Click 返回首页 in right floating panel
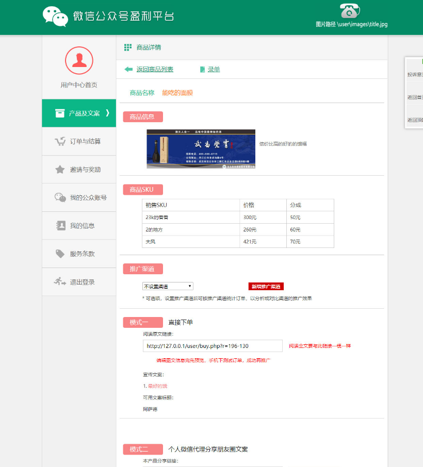 point(415,97)
